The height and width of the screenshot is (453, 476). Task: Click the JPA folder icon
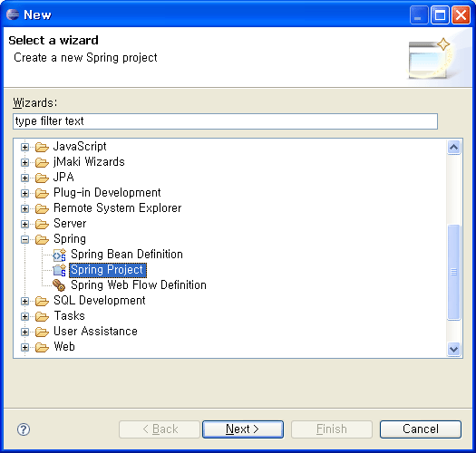point(42,178)
